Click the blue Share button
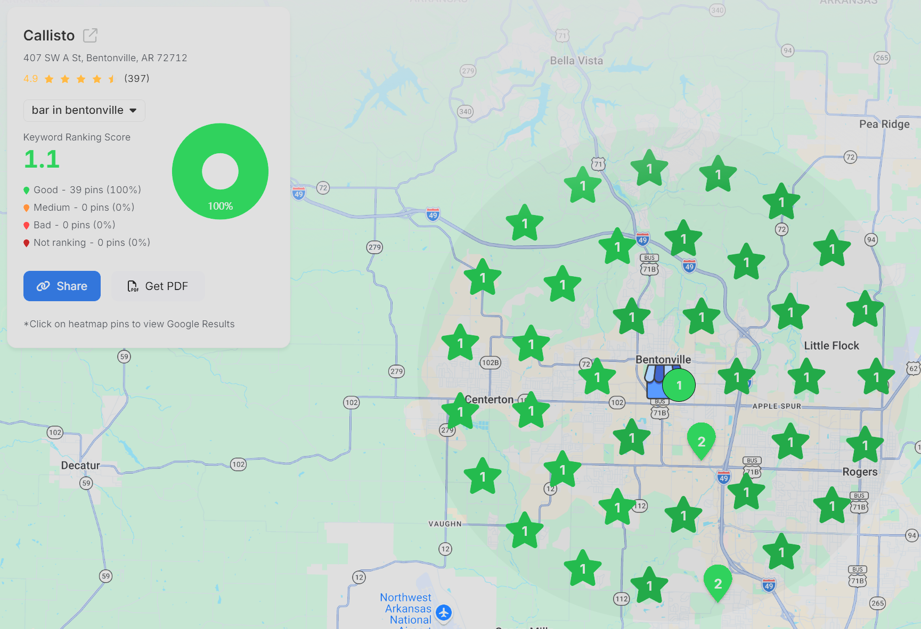 (x=62, y=286)
